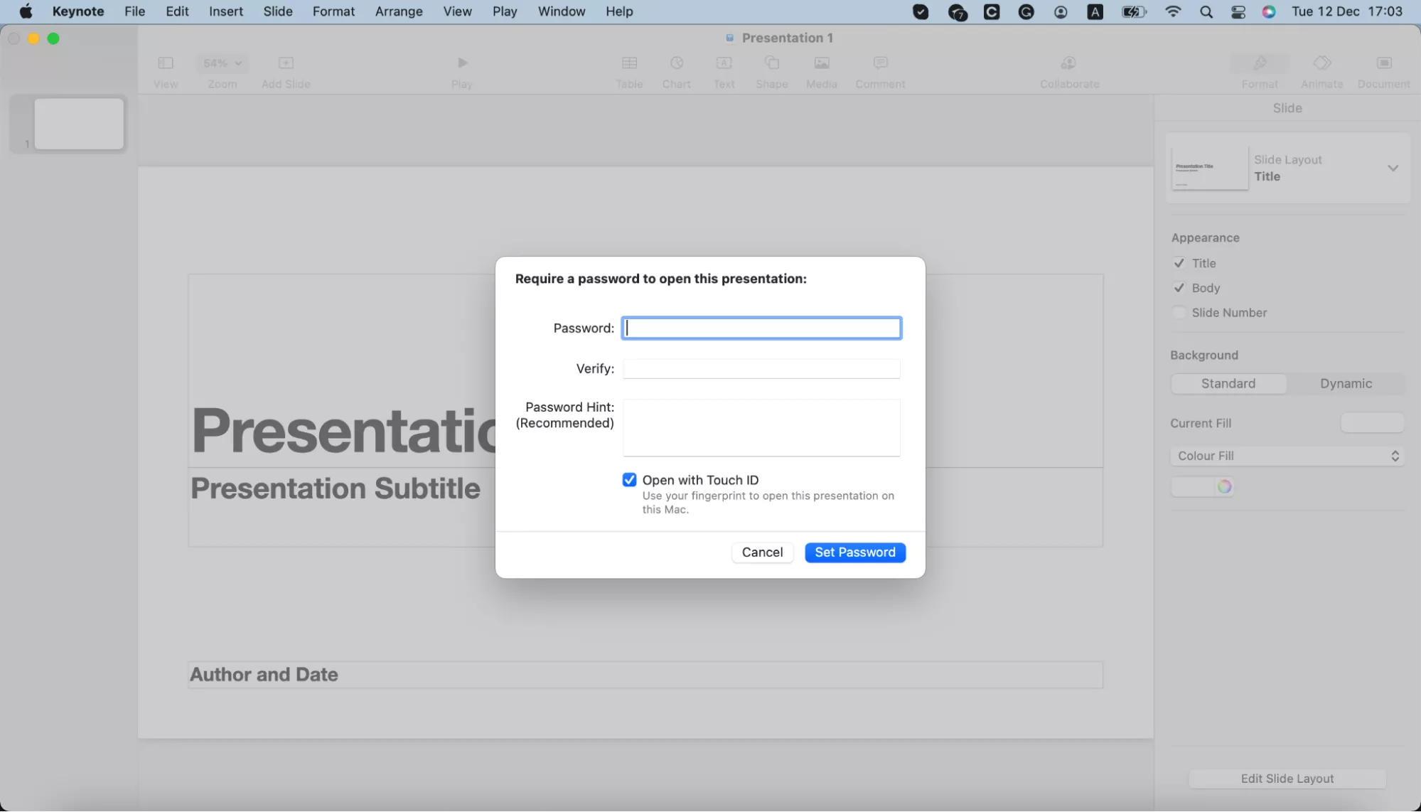Open the Current Fill color swatch
The image size is (1421, 812).
(x=1371, y=422)
